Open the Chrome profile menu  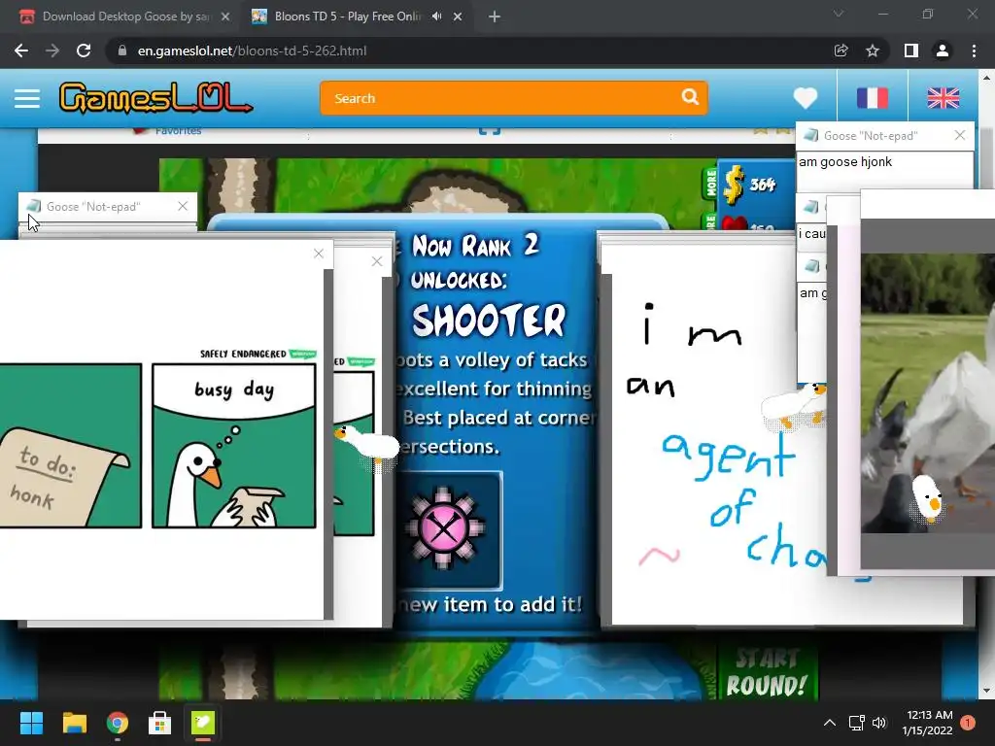pos(943,51)
